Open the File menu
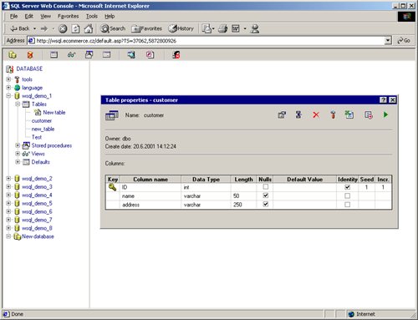This screenshot has width=418, height=320. click(x=13, y=17)
